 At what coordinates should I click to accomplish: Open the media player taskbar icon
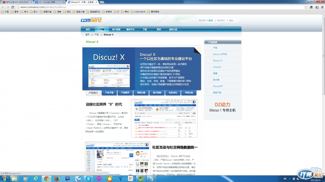25,178
